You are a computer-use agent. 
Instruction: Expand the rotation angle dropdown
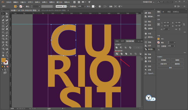(x=169, y=29)
